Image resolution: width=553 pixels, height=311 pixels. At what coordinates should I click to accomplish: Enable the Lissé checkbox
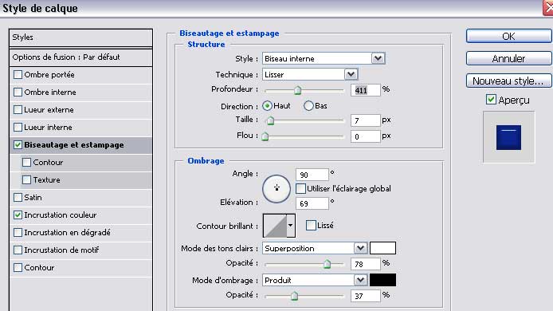(x=311, y=225)
